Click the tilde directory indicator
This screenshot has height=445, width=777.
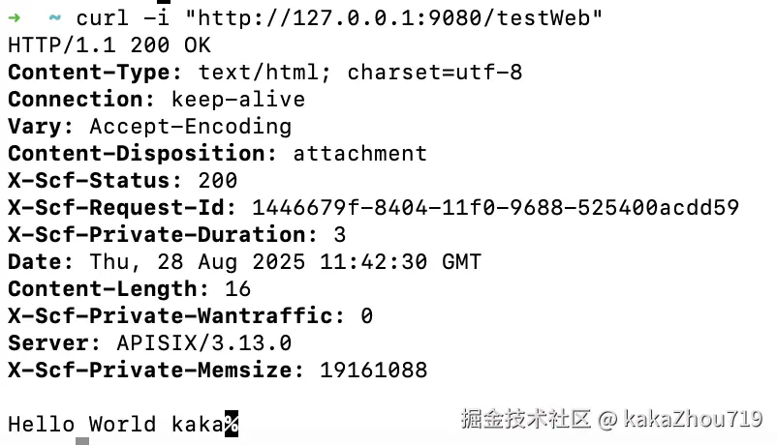pos(54,18)
